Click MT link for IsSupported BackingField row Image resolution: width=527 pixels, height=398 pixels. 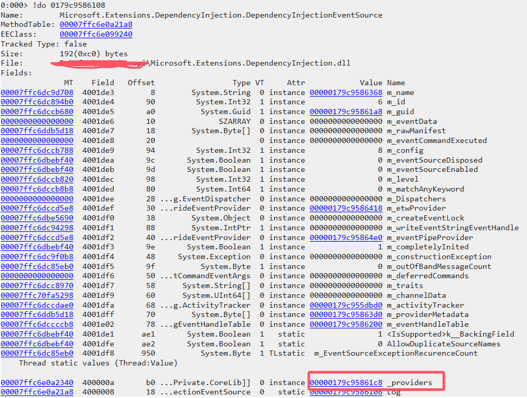37,334
